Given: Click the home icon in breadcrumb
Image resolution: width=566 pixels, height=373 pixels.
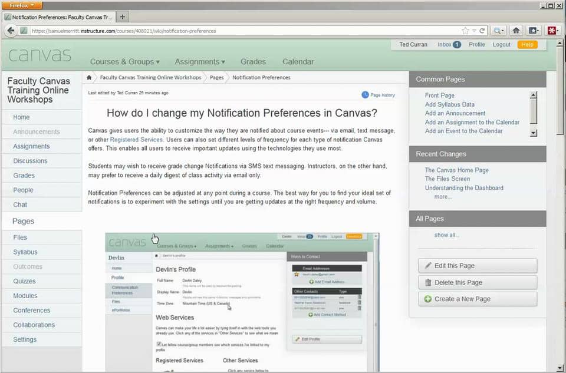Looking at the screenshot, I should (x=89, y=77).
